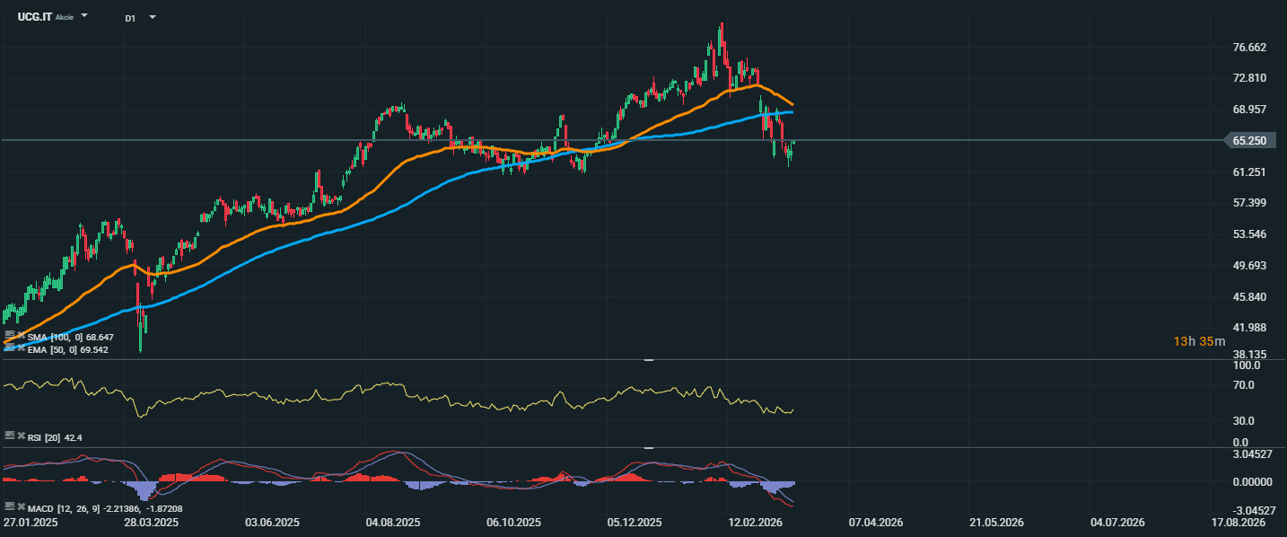Open settings icon for SMA indicator
This screenshot has height=537, width=1287.
pyautogui.click(x=10, y=335)
